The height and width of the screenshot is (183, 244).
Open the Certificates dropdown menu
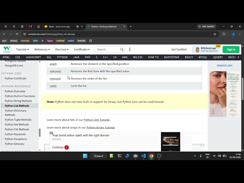[82, 50]
